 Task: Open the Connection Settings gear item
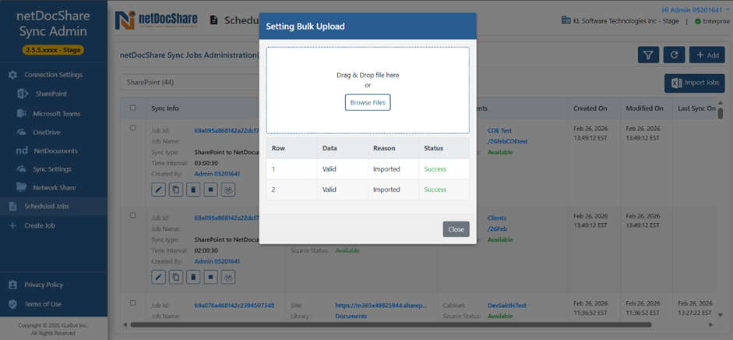[x=13, y=75]
